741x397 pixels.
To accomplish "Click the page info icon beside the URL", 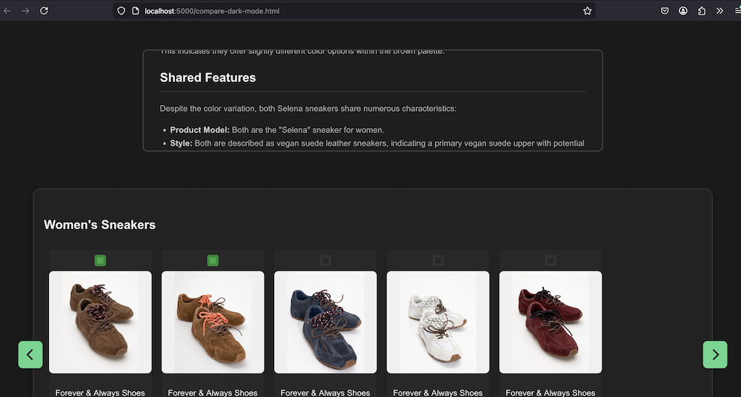I will click(136, 11).
